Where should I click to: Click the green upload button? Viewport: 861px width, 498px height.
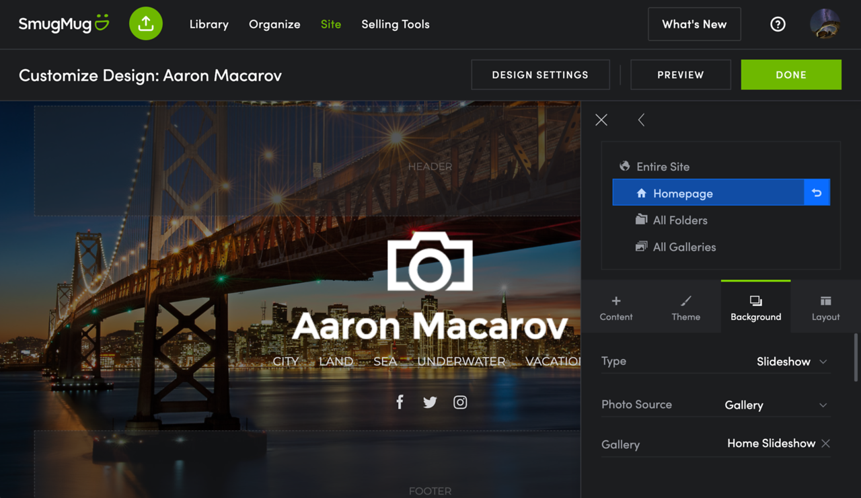pyautogui.click(x=146, y=24)
